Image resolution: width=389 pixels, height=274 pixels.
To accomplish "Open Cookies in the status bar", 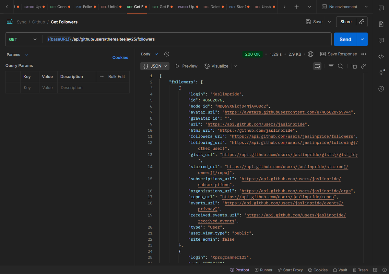I will tap(318, 270).
